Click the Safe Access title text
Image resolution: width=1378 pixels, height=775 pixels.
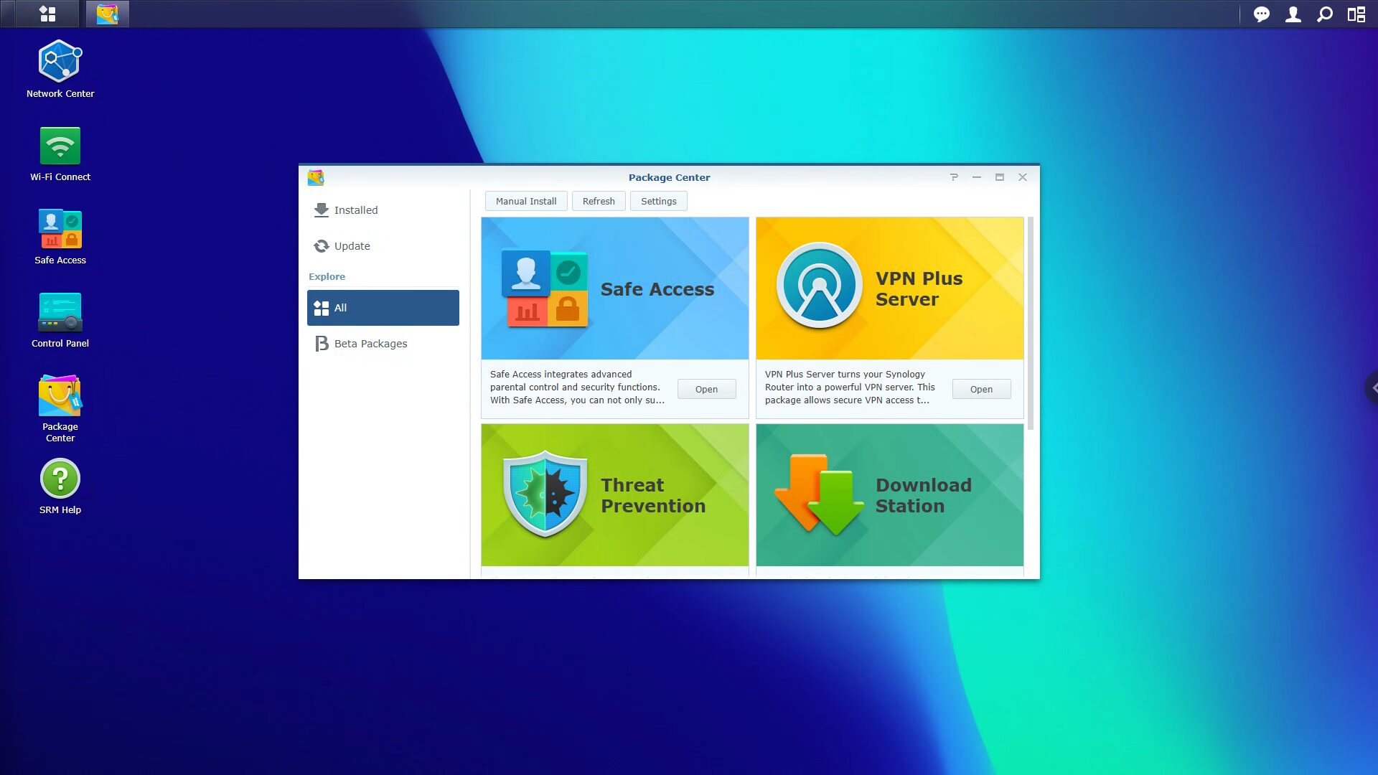point(657,289)
